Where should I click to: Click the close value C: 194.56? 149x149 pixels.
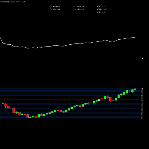point(55,10)
